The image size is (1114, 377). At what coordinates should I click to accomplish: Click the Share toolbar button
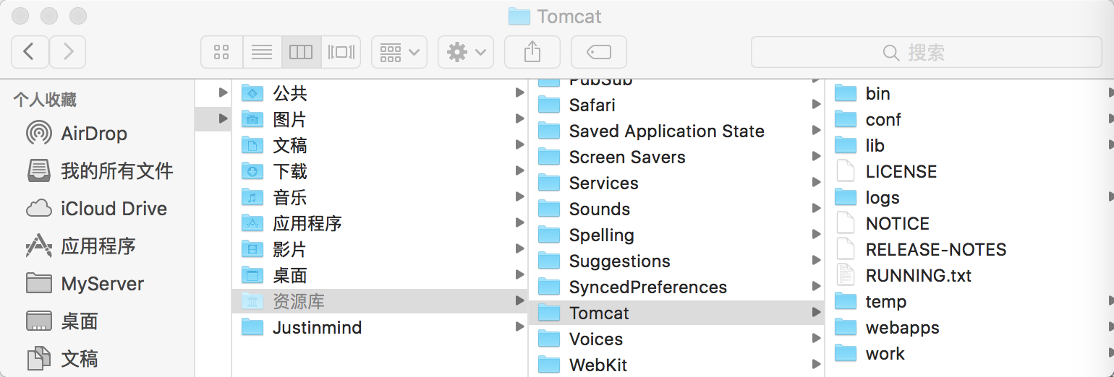532,52
